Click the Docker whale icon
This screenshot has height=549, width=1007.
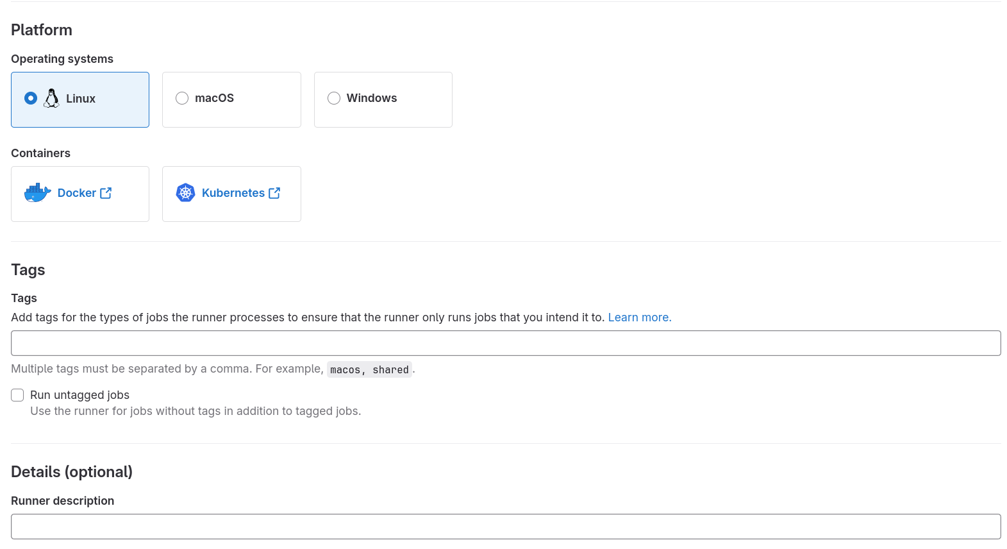tap(37, 192)
